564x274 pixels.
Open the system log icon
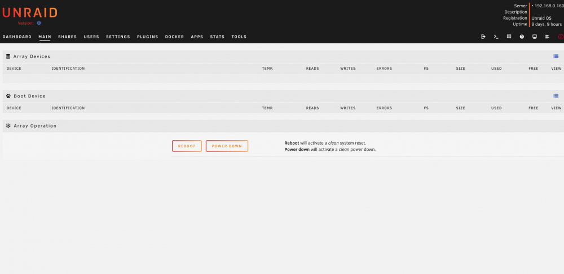548,37
